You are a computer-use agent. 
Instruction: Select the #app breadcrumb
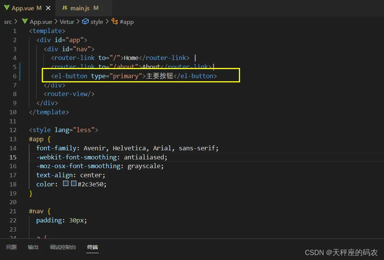(x=126, y=22)
